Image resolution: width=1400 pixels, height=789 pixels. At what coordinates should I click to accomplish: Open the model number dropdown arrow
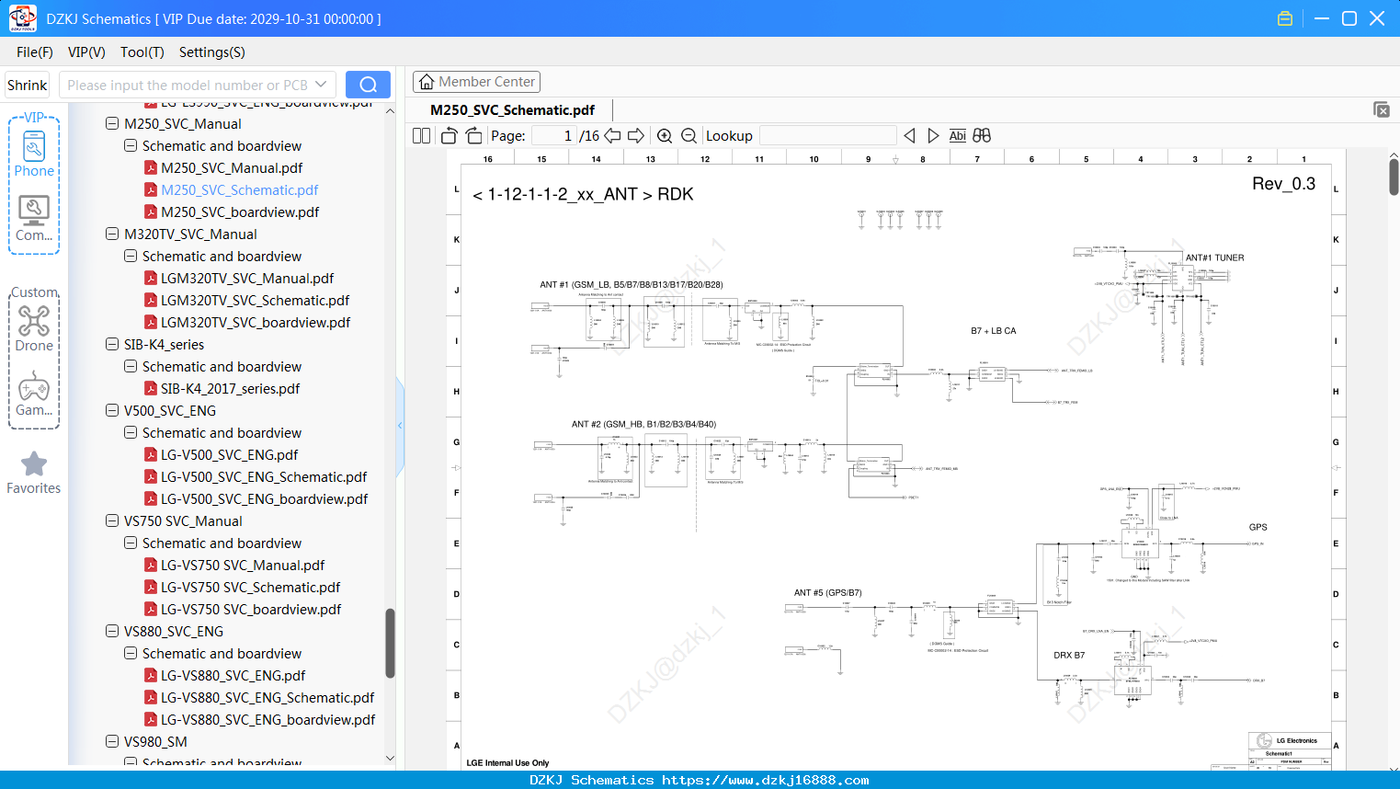321,85
